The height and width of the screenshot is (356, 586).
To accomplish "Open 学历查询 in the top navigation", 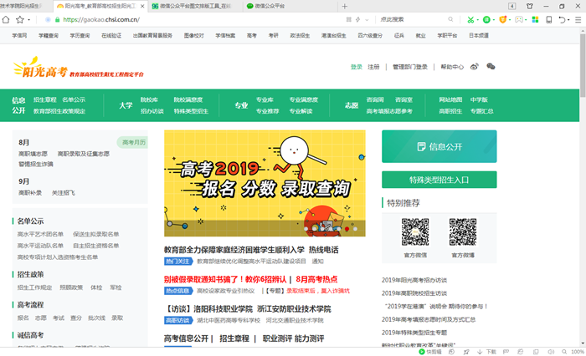I will click(x=80, y=35).
